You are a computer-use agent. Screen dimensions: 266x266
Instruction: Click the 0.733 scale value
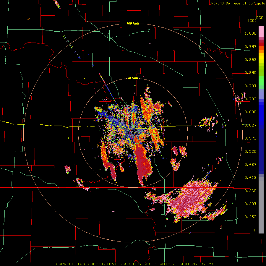pos(250,99)
